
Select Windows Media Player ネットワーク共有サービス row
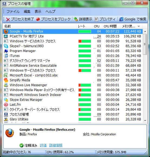[x=73, y=90]
